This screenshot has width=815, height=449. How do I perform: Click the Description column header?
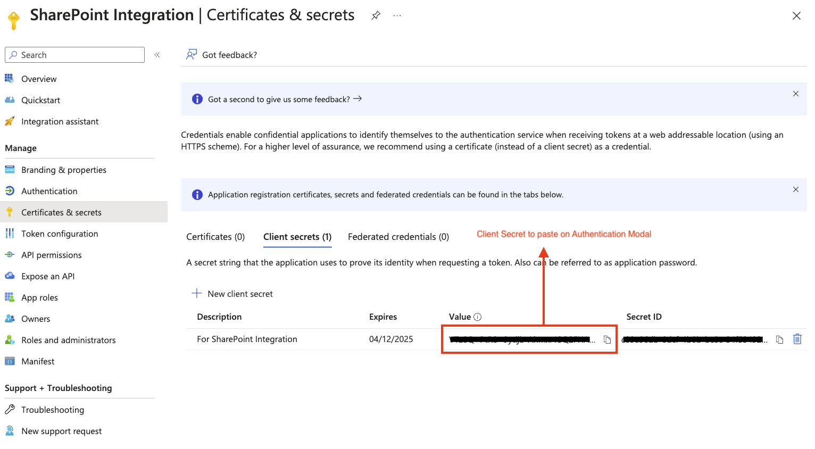[x=219, y=317]
